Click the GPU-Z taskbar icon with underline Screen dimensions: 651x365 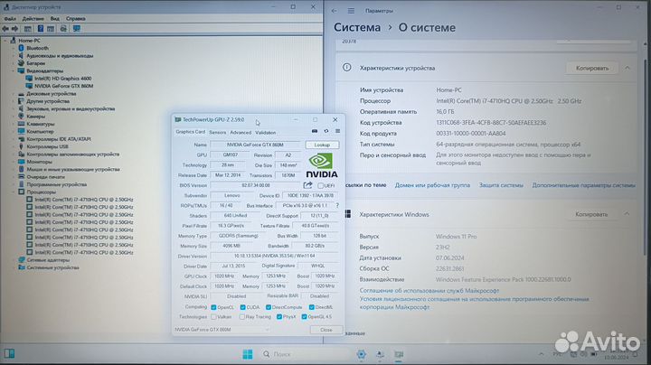tap(399, 355)
